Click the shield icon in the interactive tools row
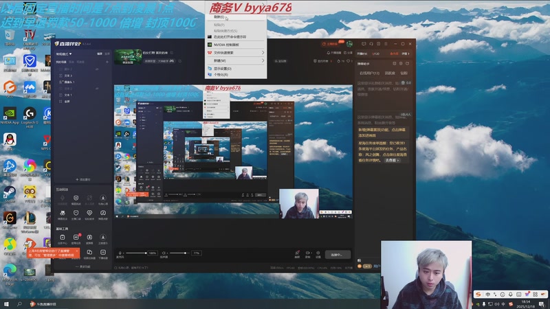The image size is (550, 309). tap(76, 198)
